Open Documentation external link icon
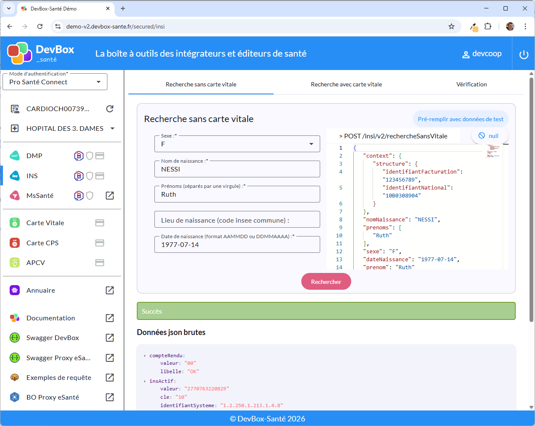This screenshot has width=535, height=426. (110, 318)
